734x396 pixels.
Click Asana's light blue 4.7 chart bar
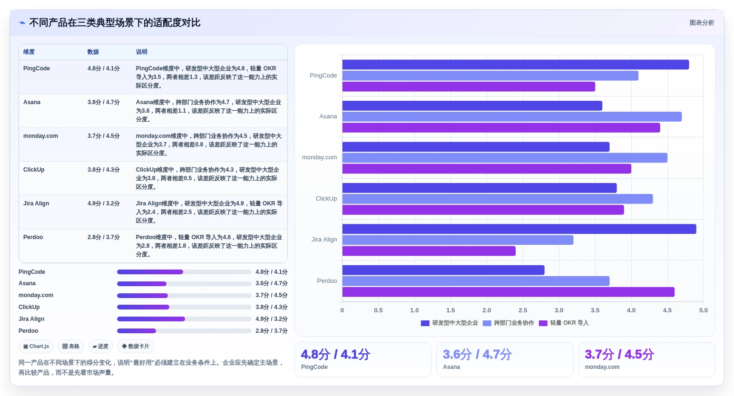click(x=512, y=116)
